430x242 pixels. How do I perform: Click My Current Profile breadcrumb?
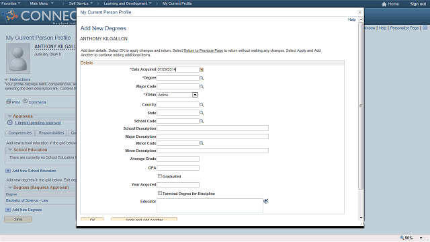tap(177, 3)
